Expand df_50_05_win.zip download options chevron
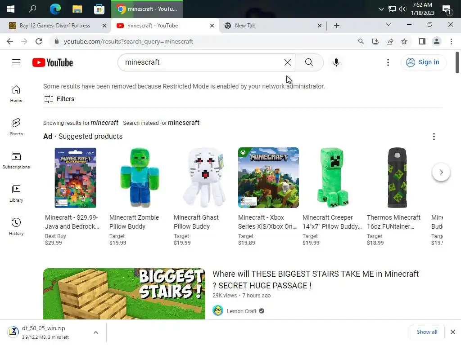This screenshot has height=345, width=461. pyautogui.click(x=96, y=332)
